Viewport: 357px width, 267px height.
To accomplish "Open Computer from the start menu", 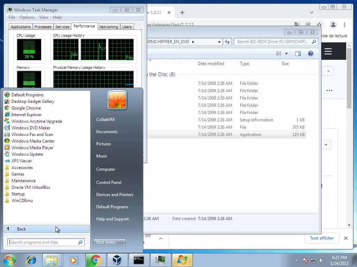I will pyautogui.click(x=106, y=169).
